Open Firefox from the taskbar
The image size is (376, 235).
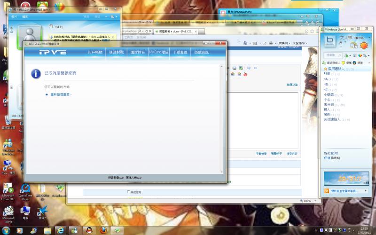click(x=103, y=231)
